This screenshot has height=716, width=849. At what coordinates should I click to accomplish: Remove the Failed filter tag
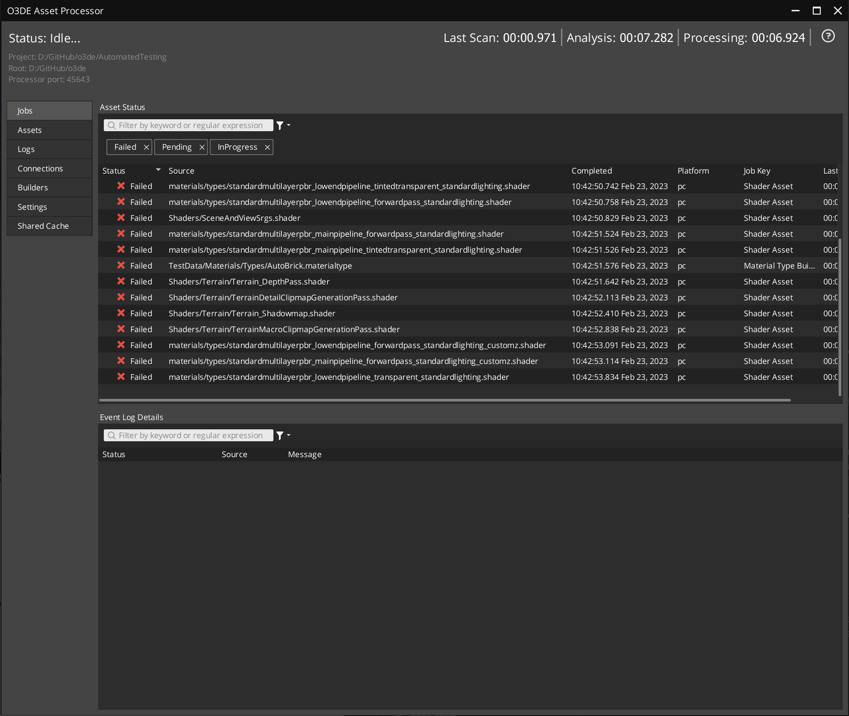click(146, 147)
